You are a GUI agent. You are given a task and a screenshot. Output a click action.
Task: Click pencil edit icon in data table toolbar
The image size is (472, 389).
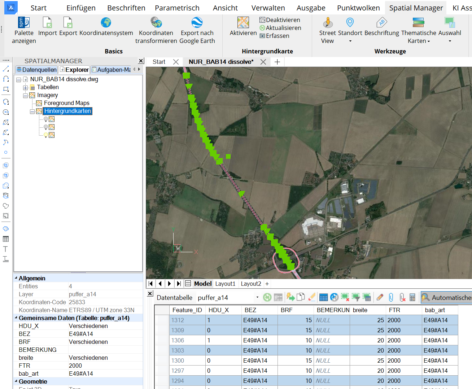pos(380,297)
